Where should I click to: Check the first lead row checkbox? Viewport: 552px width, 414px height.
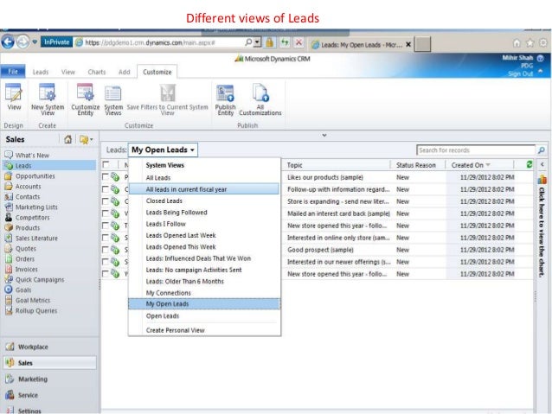106,176
